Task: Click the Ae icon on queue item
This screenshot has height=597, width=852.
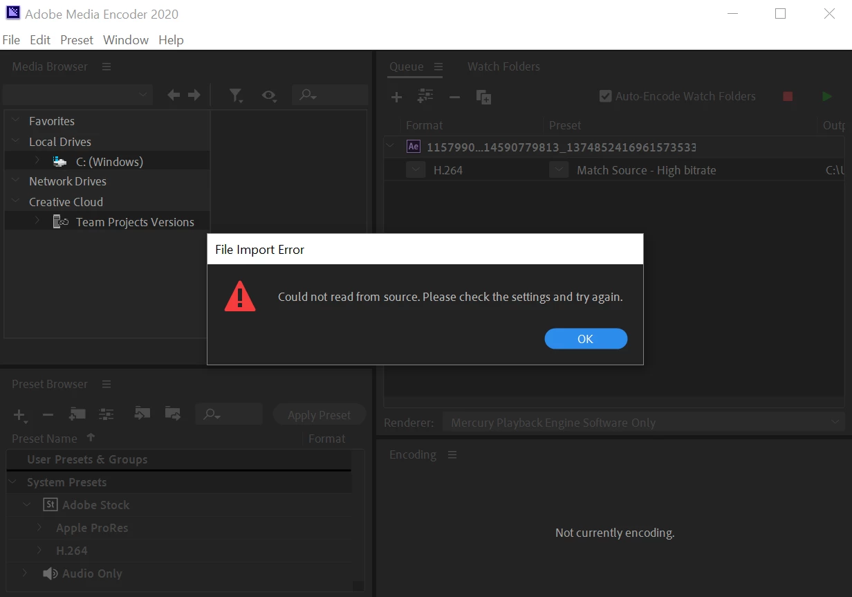Action: pos(414,147)
